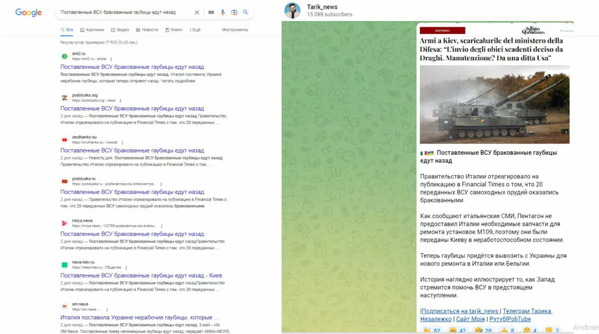This screenshot has width=599, height=334.
Task: Click the news-kiev.ru site favicon
Action: click(65, 265)
